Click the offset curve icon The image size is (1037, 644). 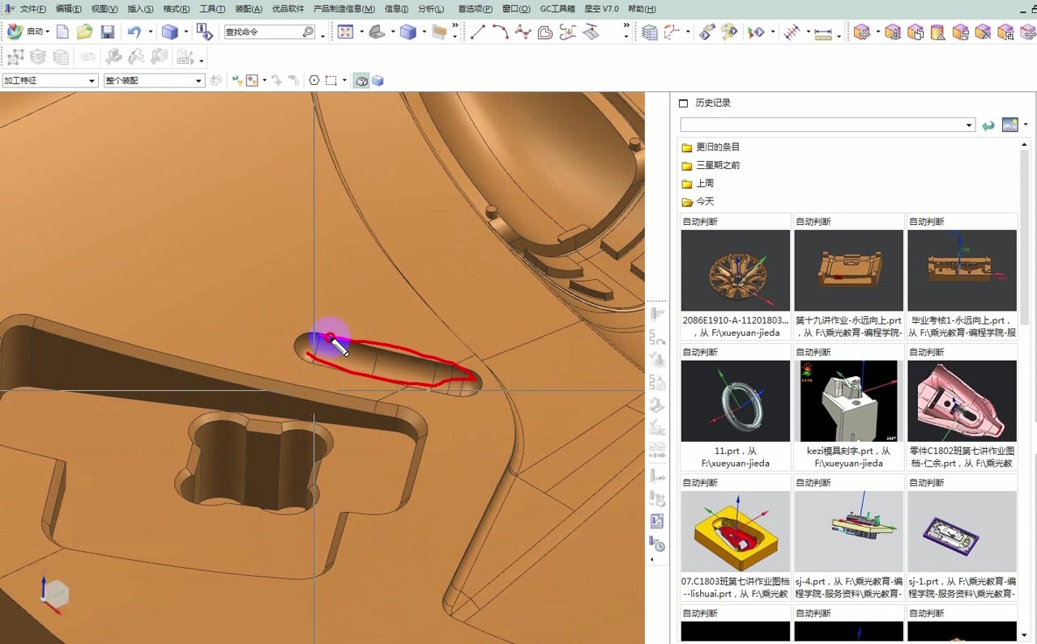(545, 32)
